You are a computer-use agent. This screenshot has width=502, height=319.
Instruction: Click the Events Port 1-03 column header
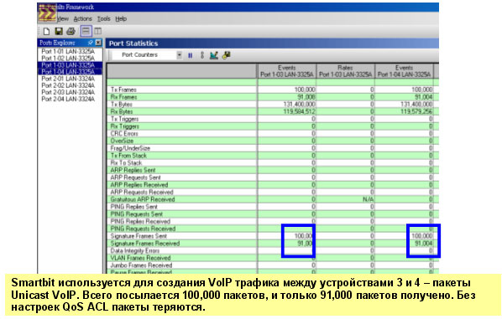[x=287, y=71]
